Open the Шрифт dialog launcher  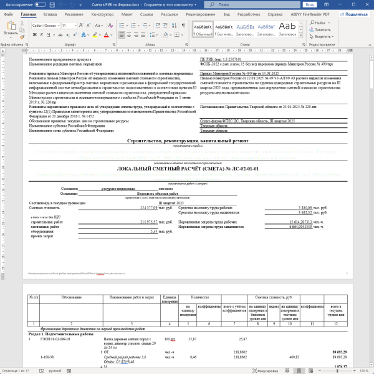[x=114, y=44]
